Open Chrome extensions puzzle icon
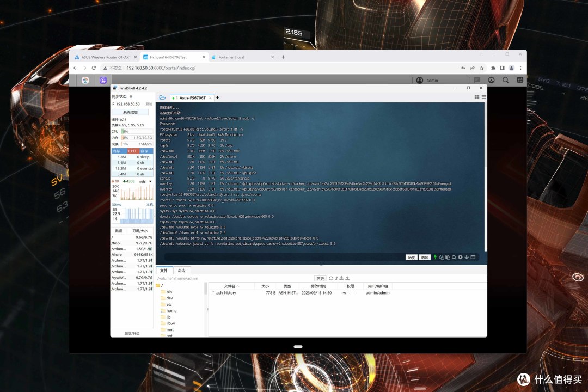 tap(493, 68)
